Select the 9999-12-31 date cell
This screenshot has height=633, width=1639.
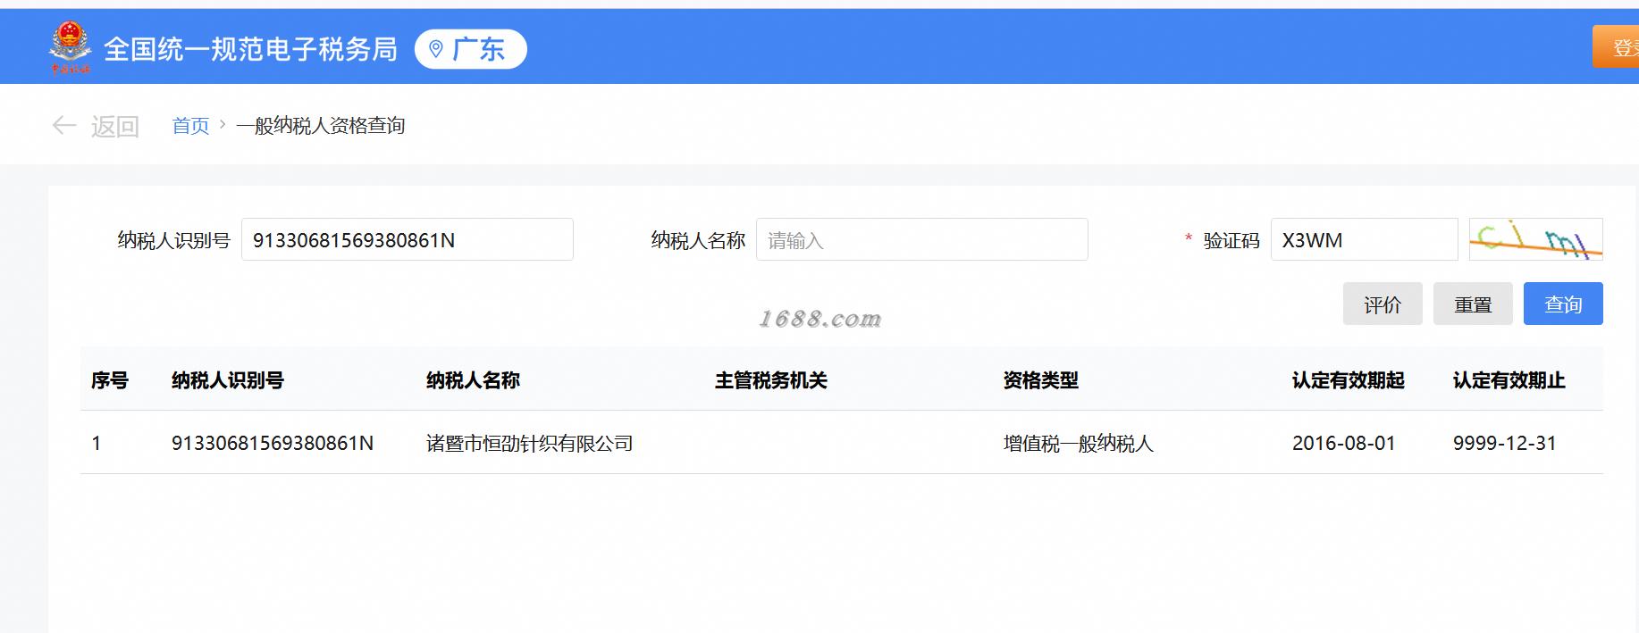pyautogui.click(x=1505, y=443)
